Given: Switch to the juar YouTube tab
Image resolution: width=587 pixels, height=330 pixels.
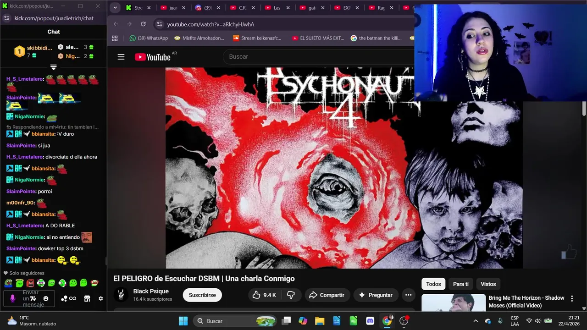Looking at the screenshot, I should pyautogui.click(x=173, y=8).
